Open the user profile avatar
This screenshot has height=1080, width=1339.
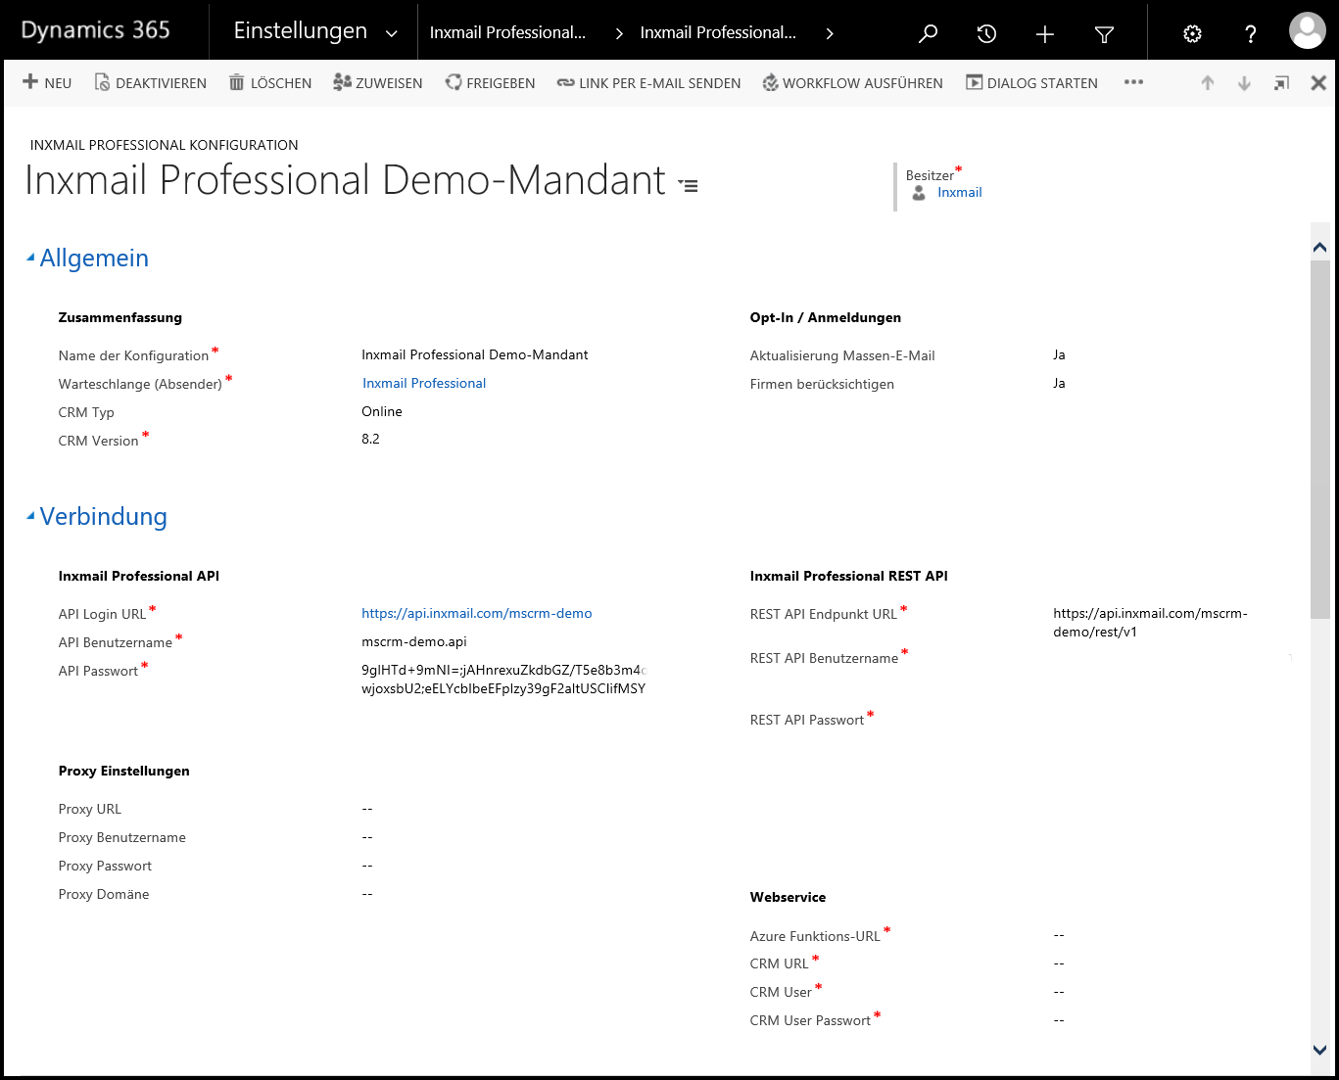1308,30
